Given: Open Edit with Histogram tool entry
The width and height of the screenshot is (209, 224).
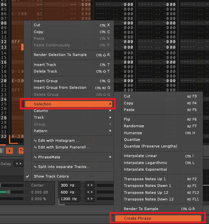Looking at the screenshot, I should (57, 140).
